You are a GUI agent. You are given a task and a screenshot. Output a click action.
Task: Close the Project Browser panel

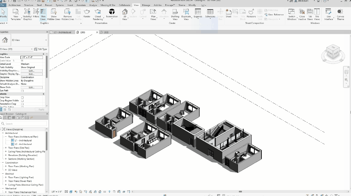click(x=47, y=114)
